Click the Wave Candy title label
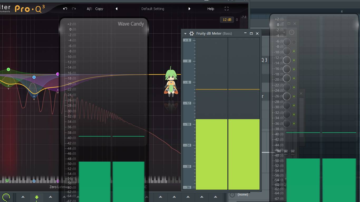The image size is (360, 202). [x=131, y=24]
